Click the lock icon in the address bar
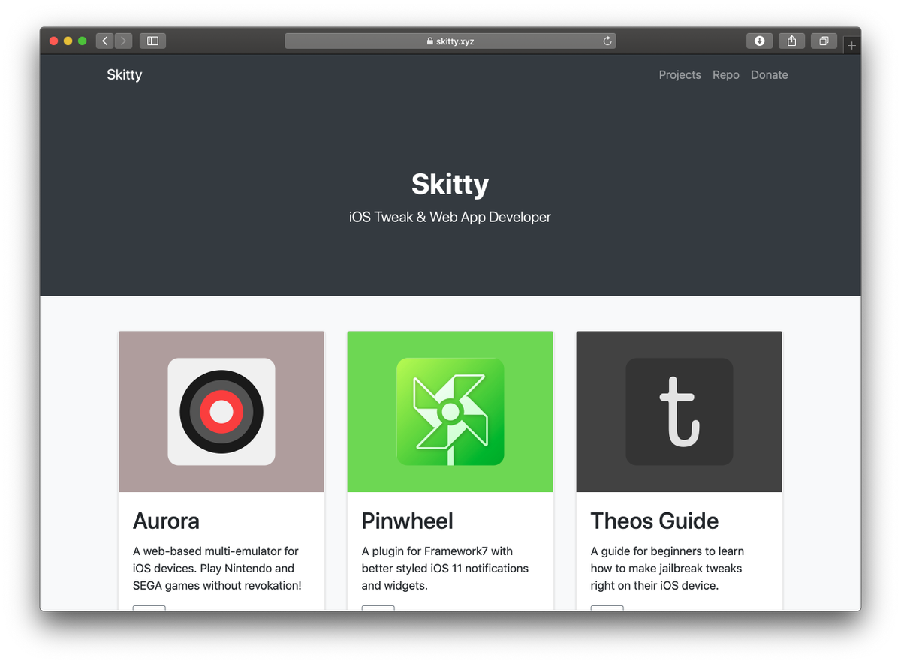The image size is (901, 664). tap(430, 41)
